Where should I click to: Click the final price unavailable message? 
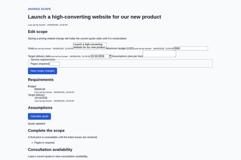click(63, 137)
